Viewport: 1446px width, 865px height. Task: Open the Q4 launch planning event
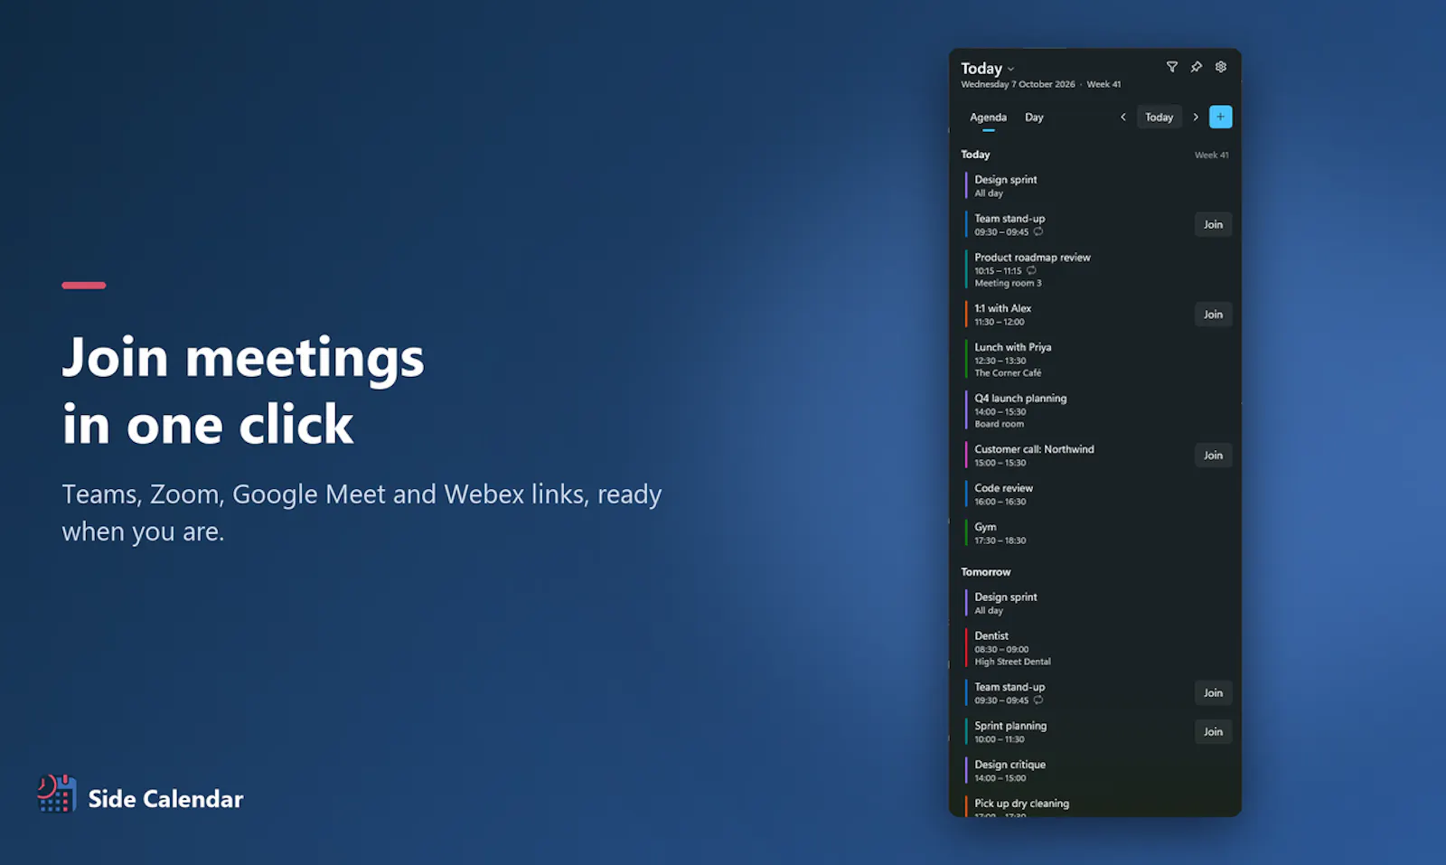(1095, 410)
